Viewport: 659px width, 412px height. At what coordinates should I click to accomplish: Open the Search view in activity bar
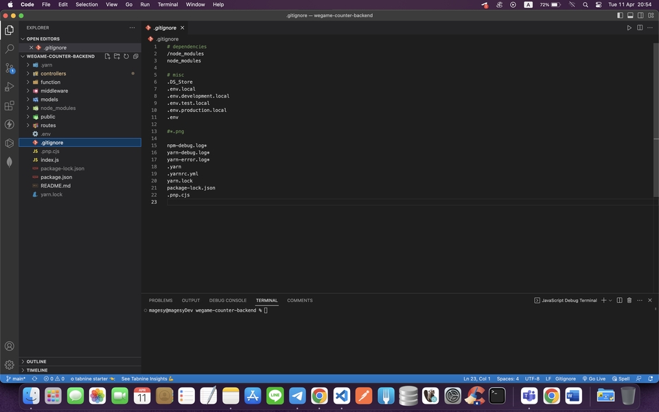[x=9, y=49]
